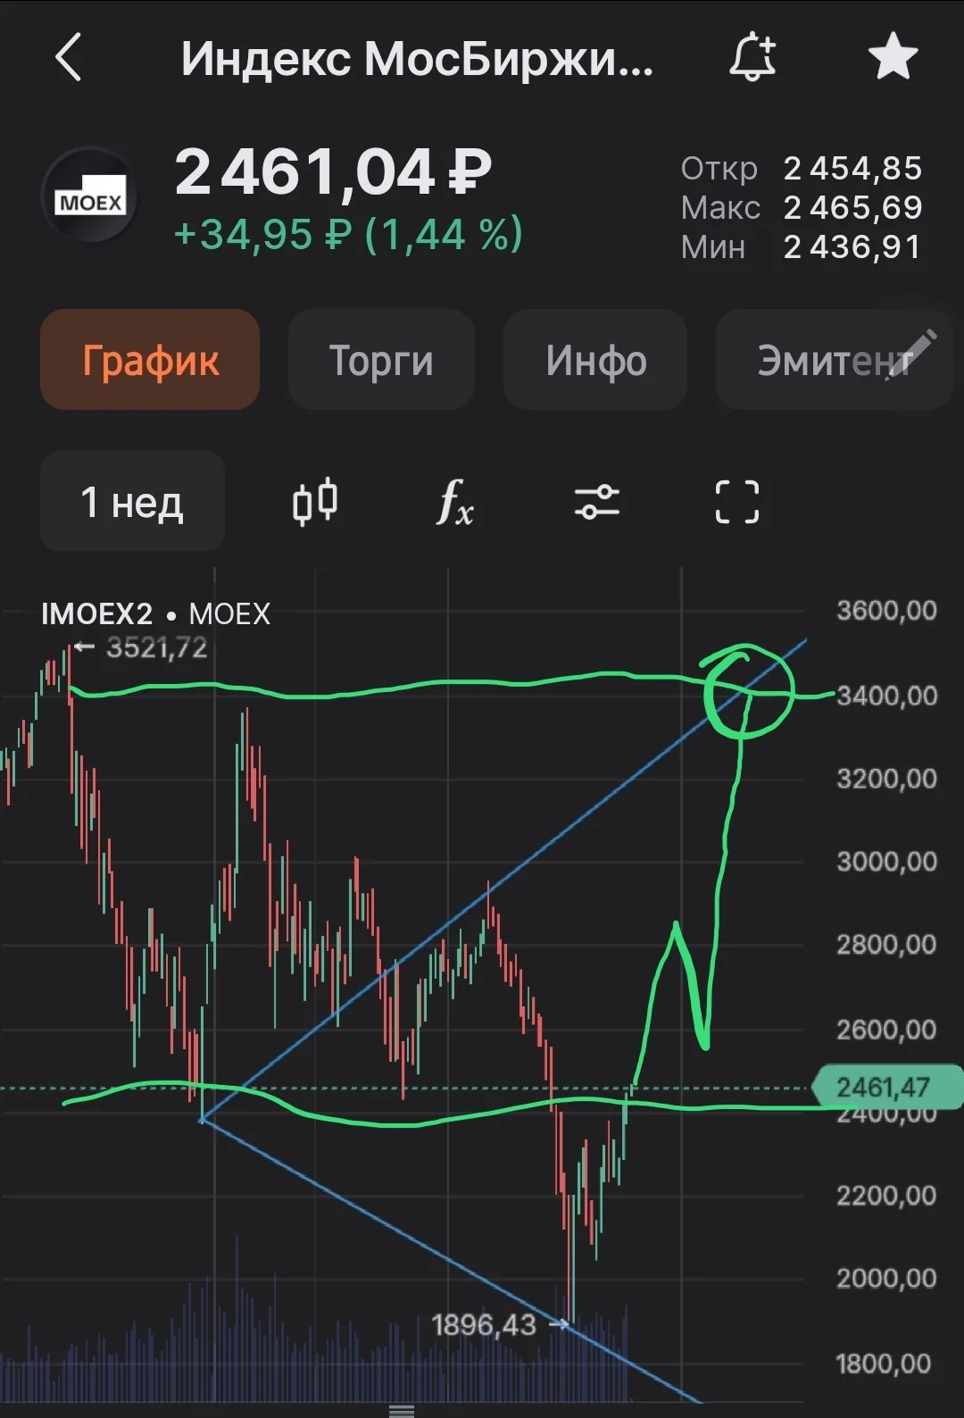
Task: Switch to the Инфо tab
Action: pos(595,360)
